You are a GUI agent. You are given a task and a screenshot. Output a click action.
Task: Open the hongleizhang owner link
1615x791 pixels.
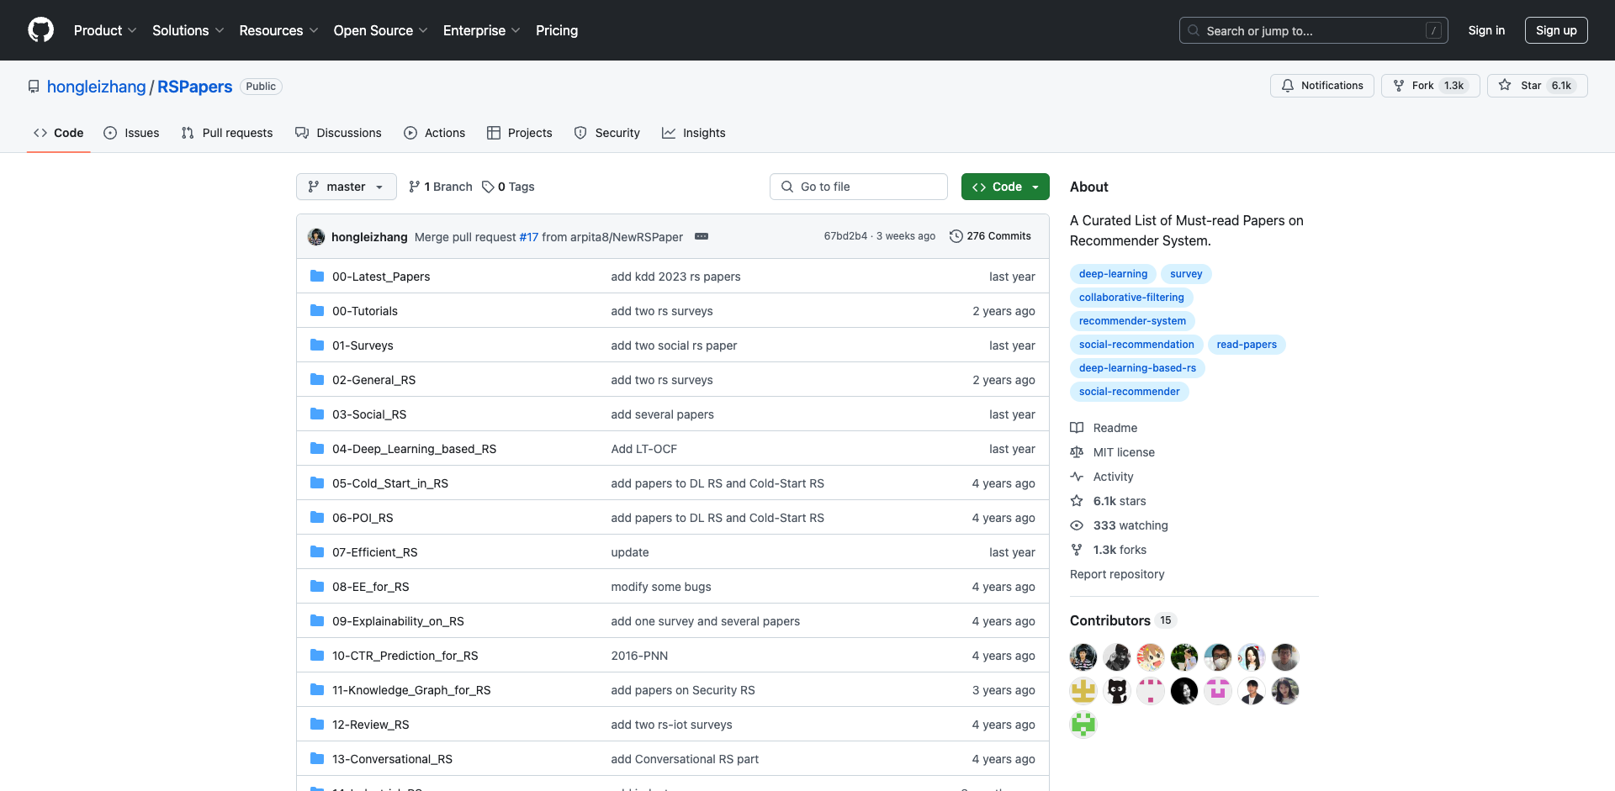pyautogui.click(x=96, y=87)
